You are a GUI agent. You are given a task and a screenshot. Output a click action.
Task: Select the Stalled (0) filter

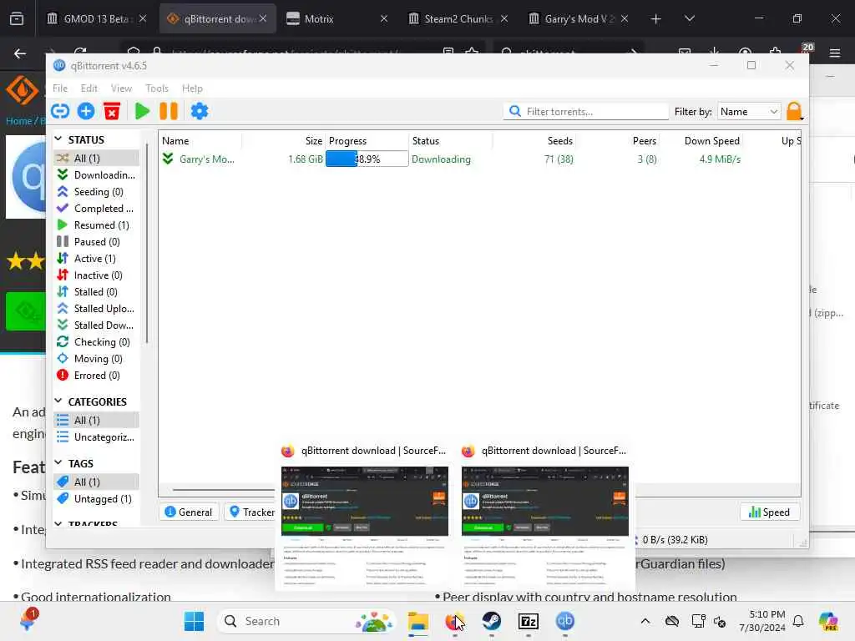click(x=97, y=291)
